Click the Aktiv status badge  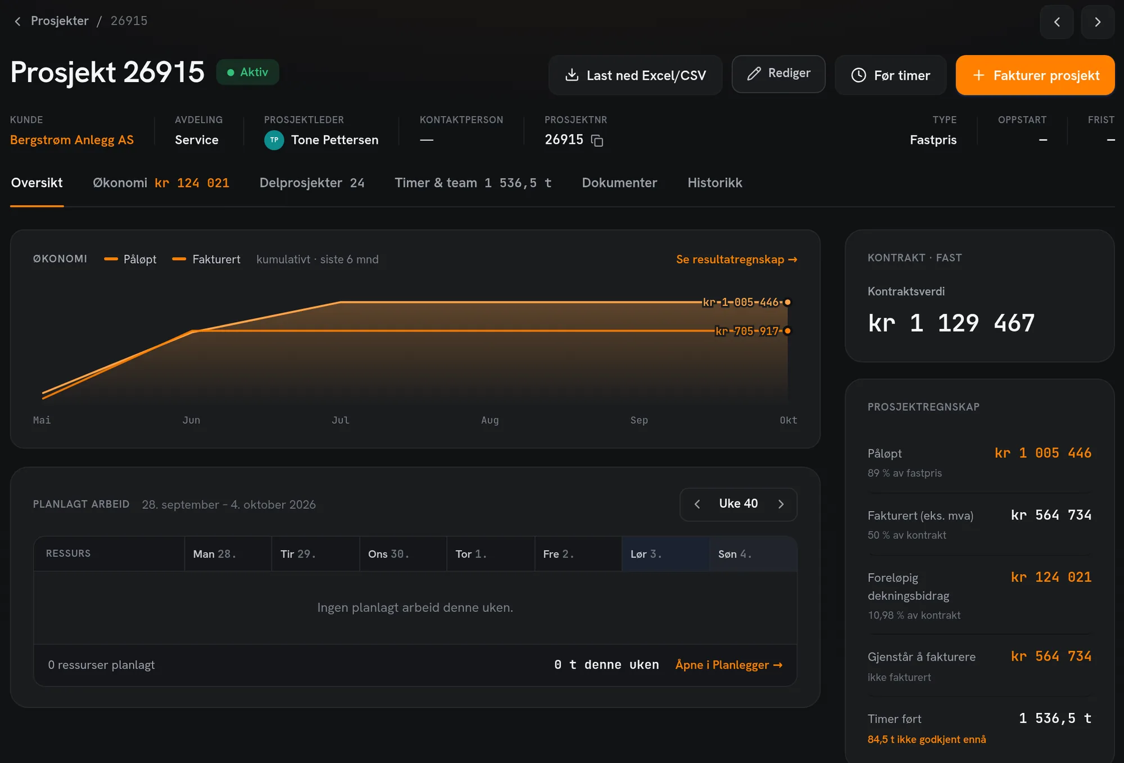click(248, 72)
